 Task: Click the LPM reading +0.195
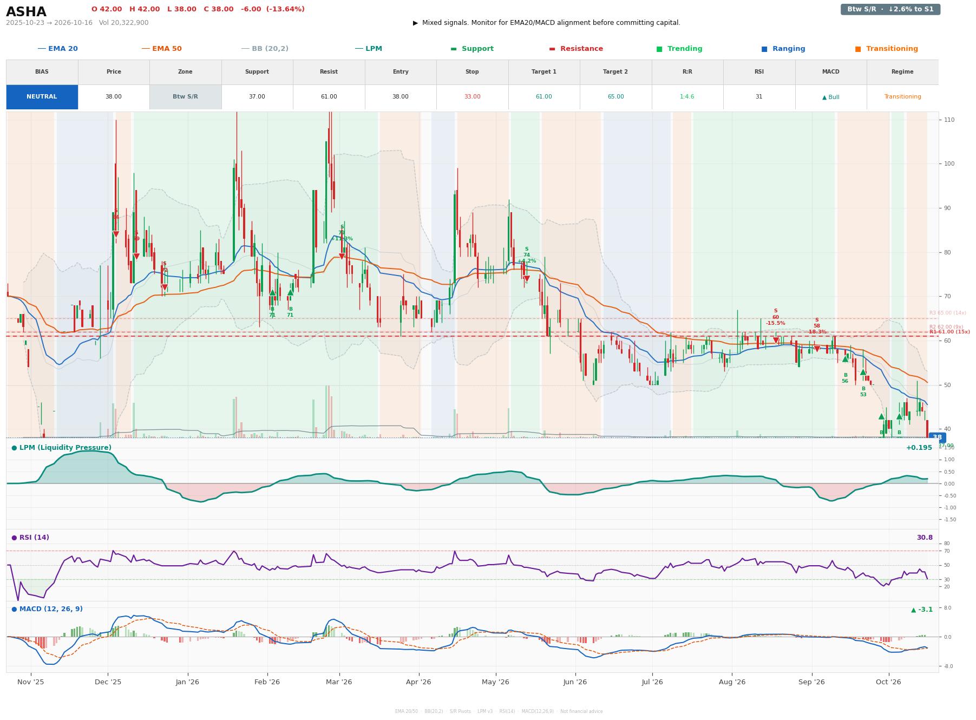pyautogui.click(x=919, y=448)
